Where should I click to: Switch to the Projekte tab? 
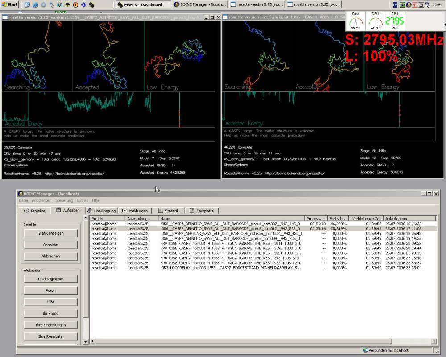coord(34,211)
